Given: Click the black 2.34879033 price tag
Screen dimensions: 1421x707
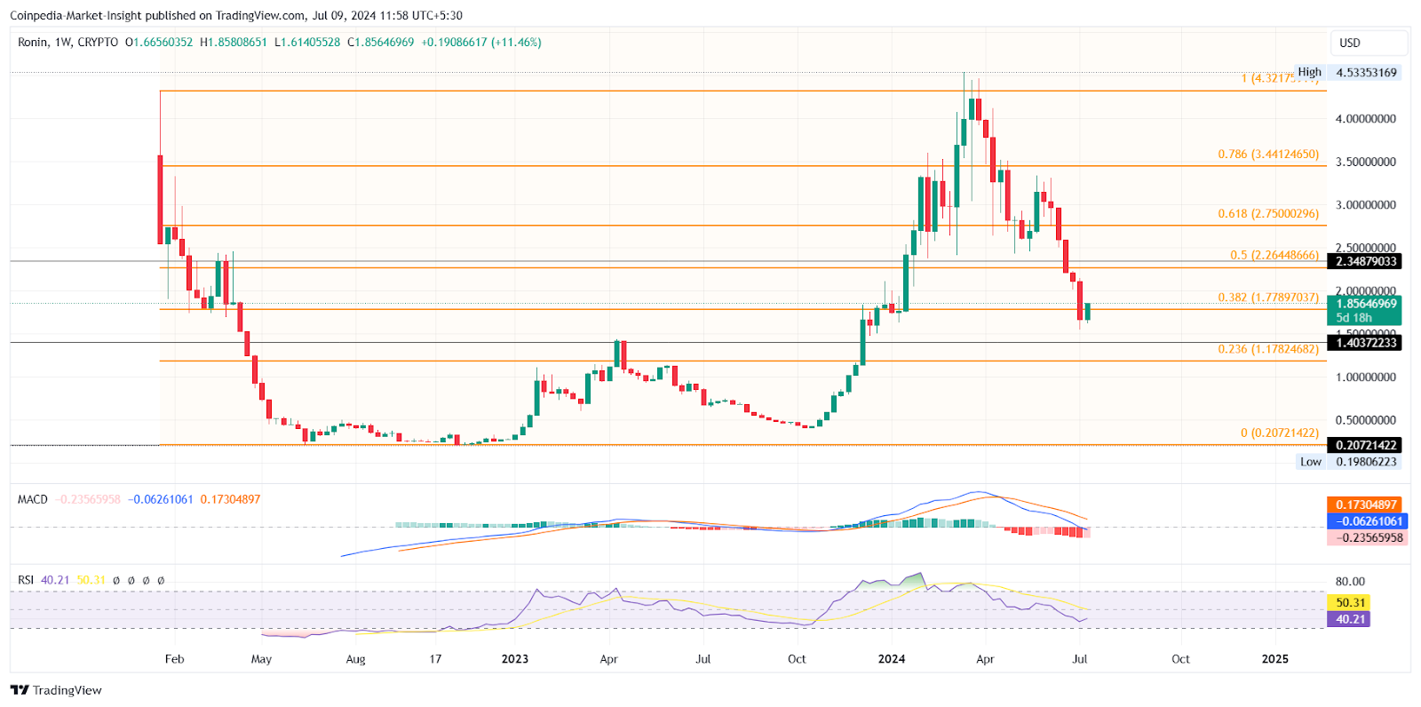Looking at the screenshot, I should pyautogui.click(x=1364, y=261).
